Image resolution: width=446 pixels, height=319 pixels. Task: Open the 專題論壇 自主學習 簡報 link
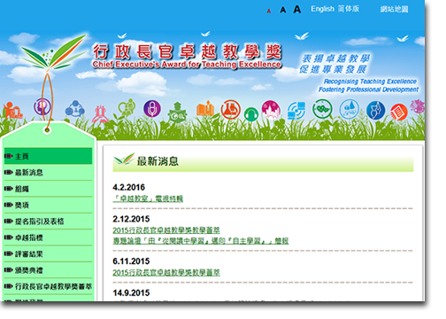coord(201,241)
